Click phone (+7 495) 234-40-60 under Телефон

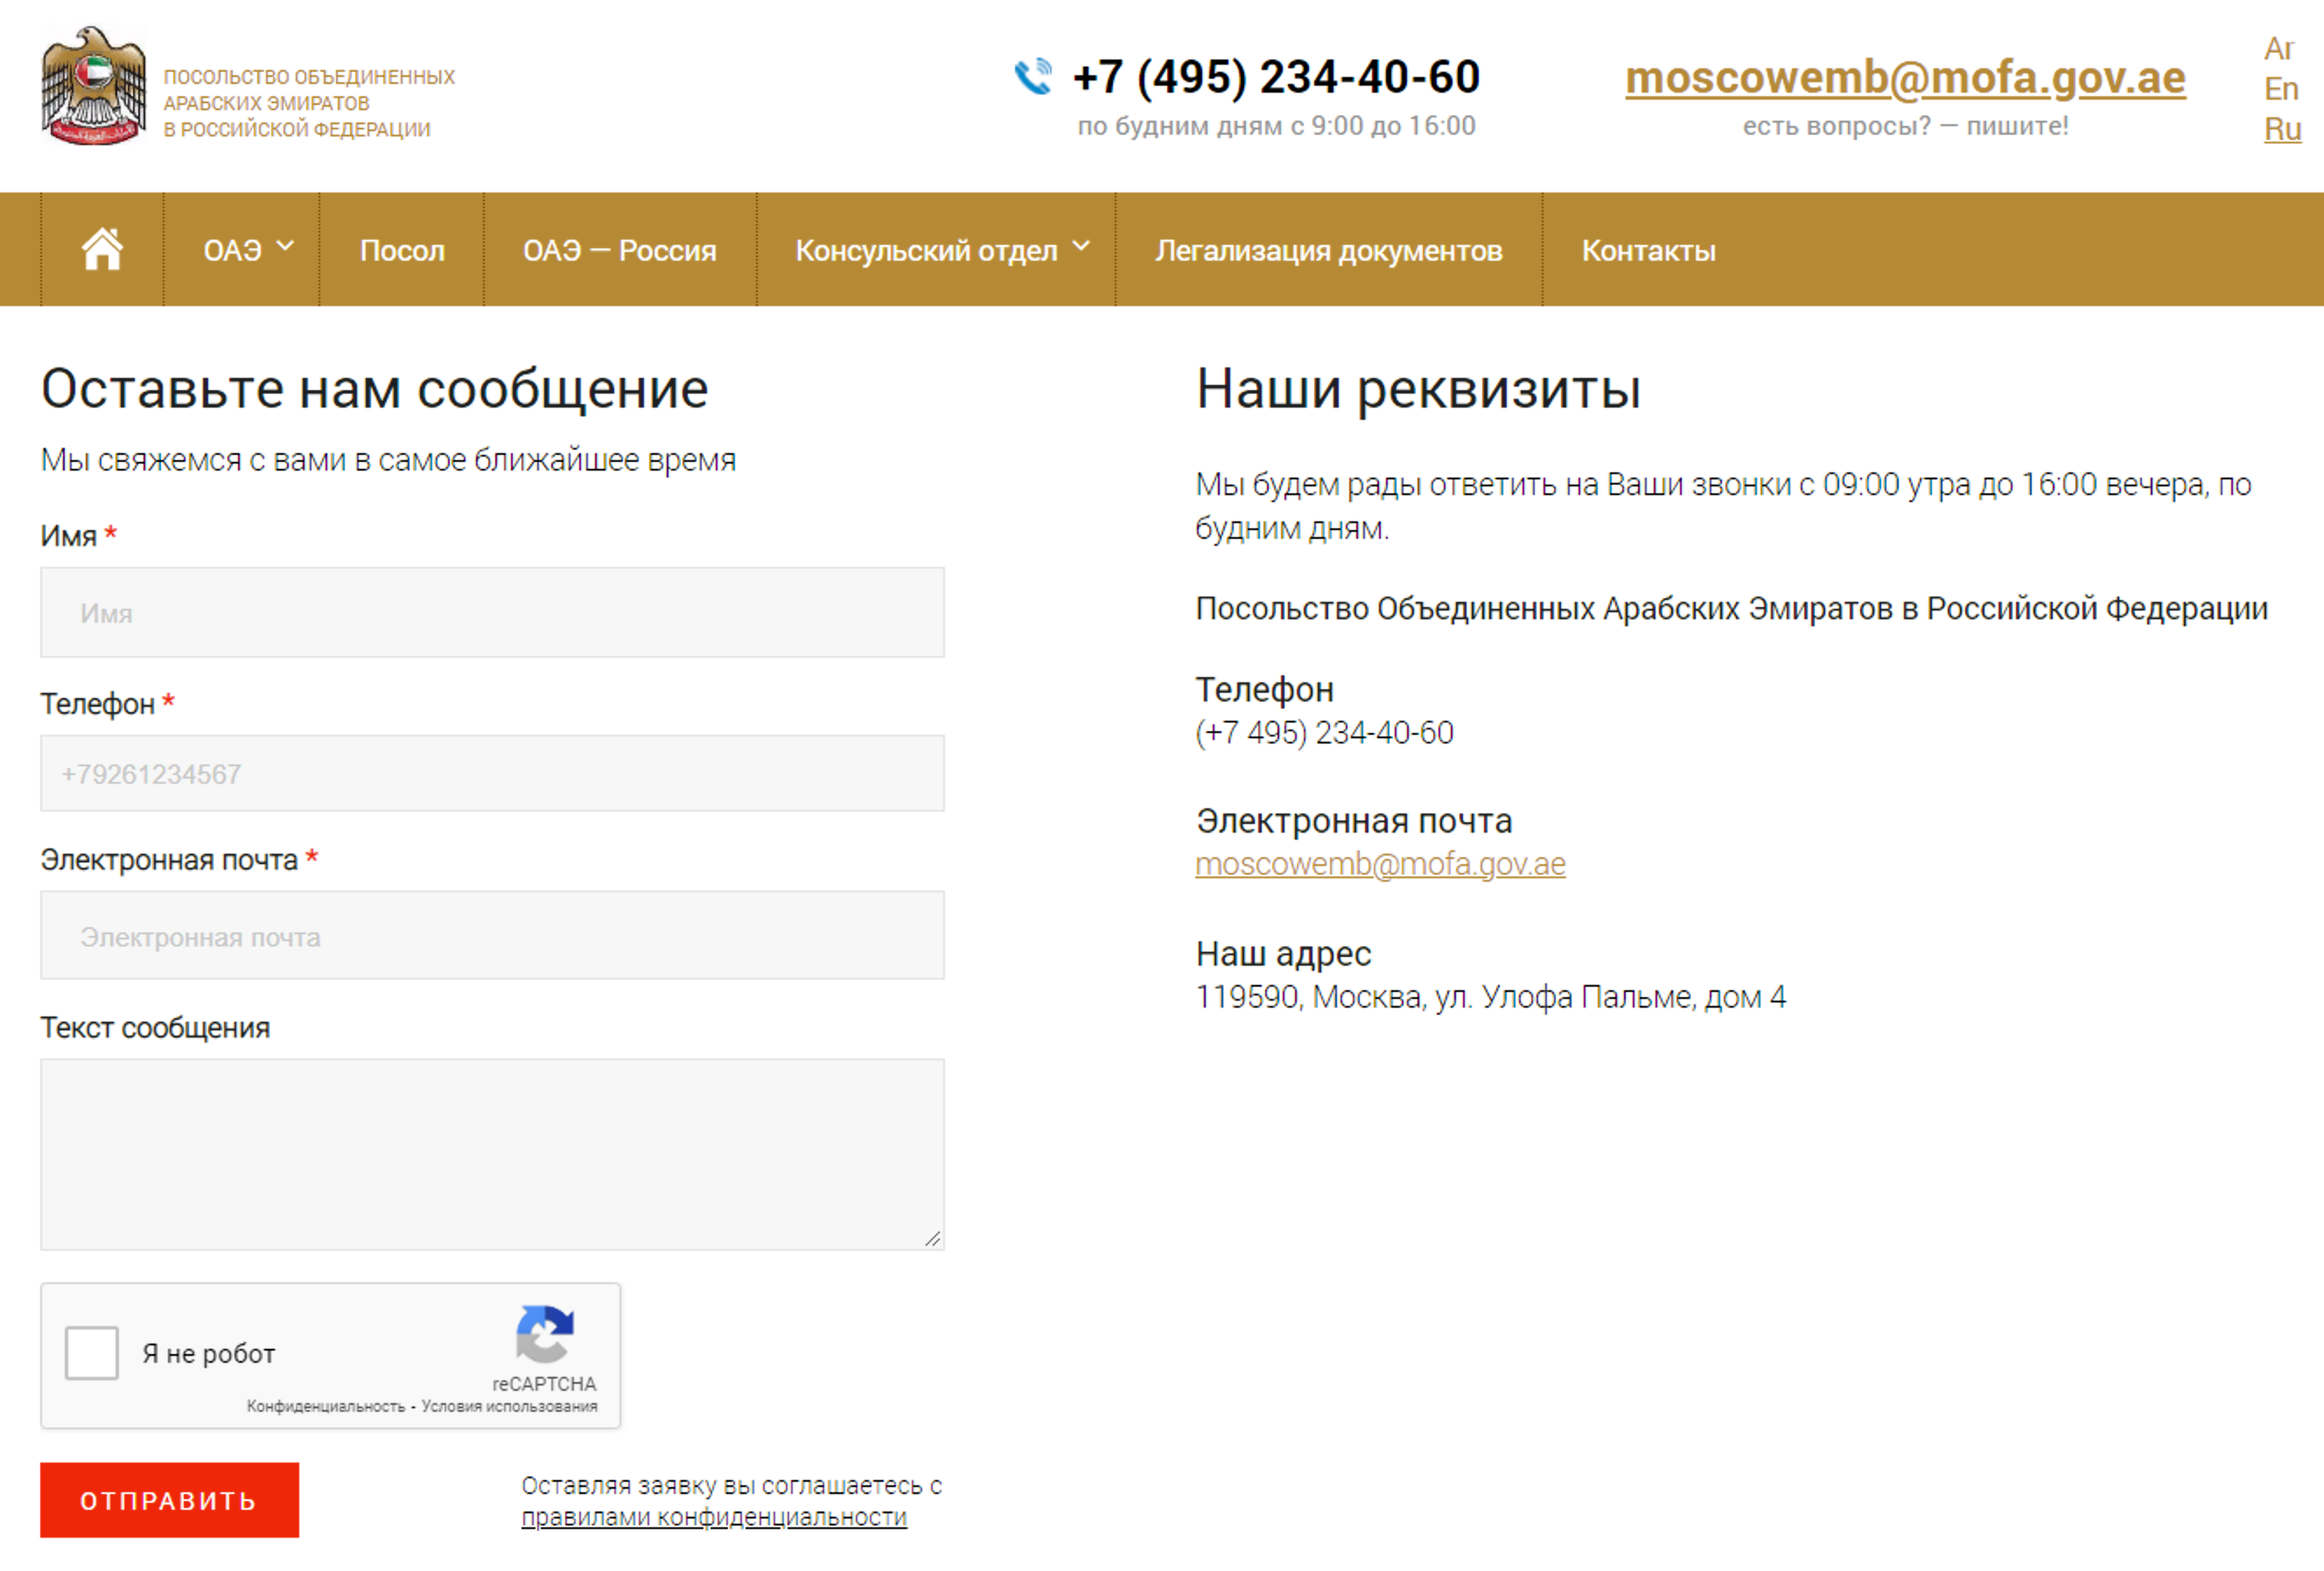click(1324, 732)
